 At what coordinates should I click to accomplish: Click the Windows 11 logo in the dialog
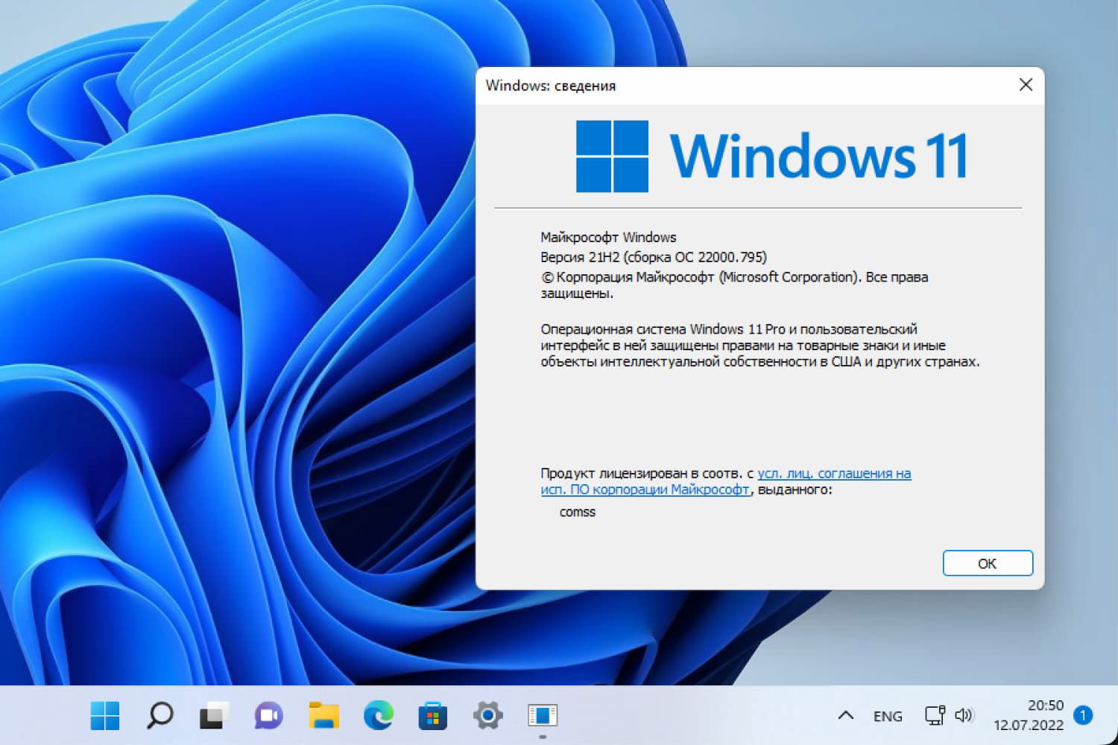pos(611,156)
